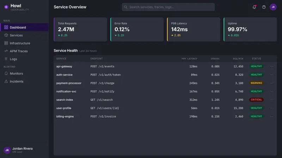Click the 1.24% errors value
Image resolution: width=282 pixels, height=158 pixels.
(215, 100)
